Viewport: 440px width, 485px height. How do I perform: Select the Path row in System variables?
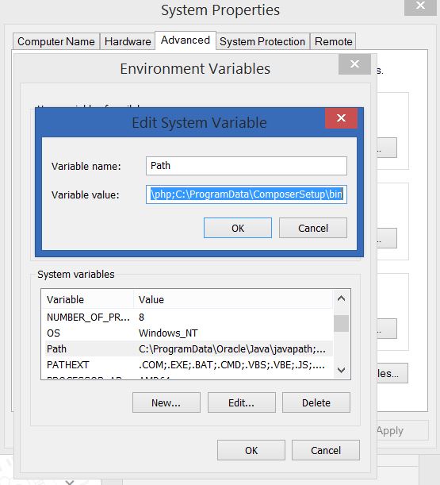click(189, 349)
